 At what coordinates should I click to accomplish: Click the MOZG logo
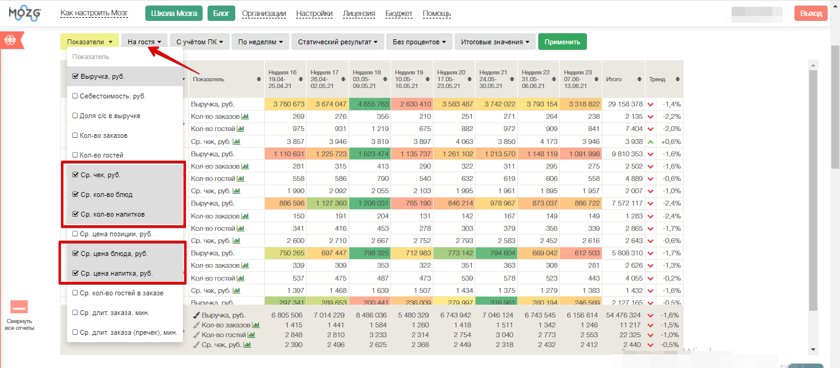25,13
